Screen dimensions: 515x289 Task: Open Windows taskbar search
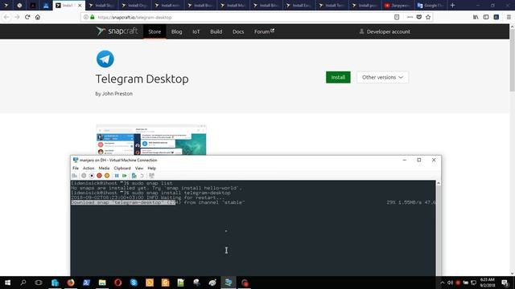(23, 283)
